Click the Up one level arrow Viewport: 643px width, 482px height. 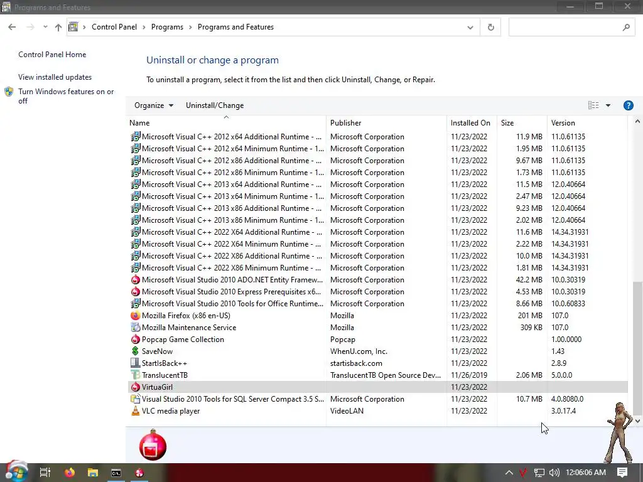pos(58,27)
